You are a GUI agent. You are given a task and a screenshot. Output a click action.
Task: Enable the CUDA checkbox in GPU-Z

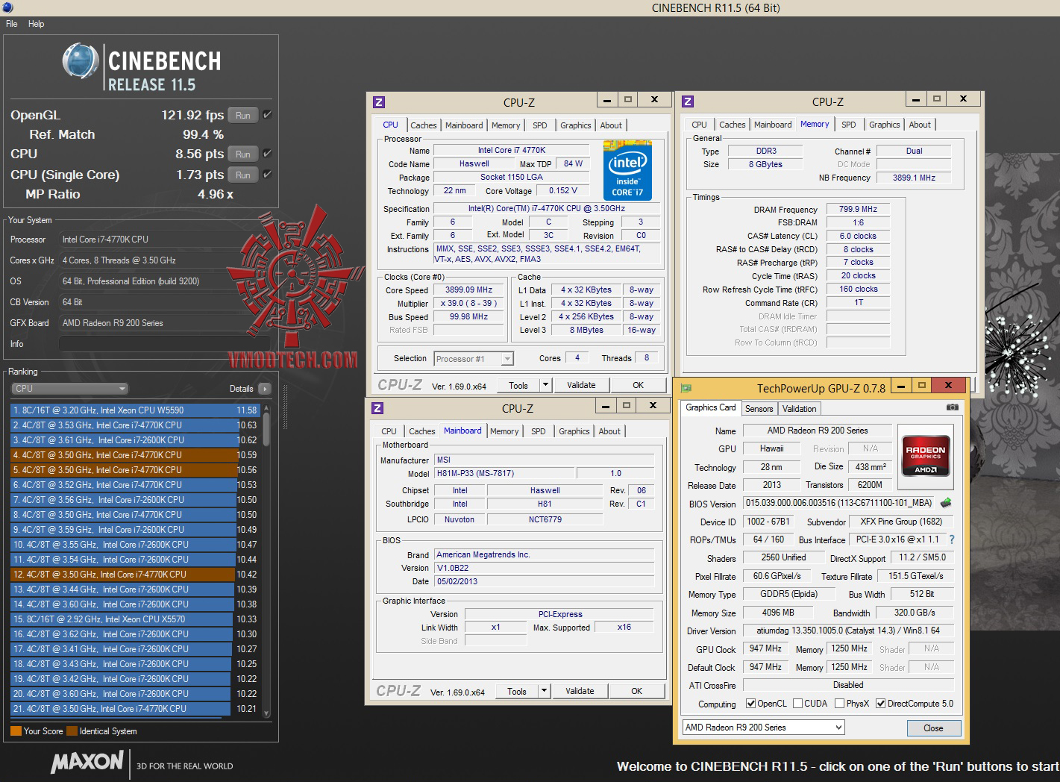point(797,704)
